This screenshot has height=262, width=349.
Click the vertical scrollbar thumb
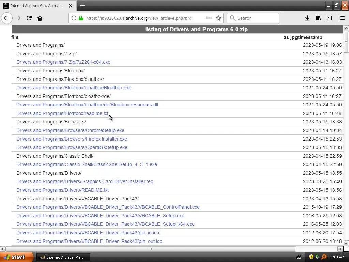coord(346,42)
